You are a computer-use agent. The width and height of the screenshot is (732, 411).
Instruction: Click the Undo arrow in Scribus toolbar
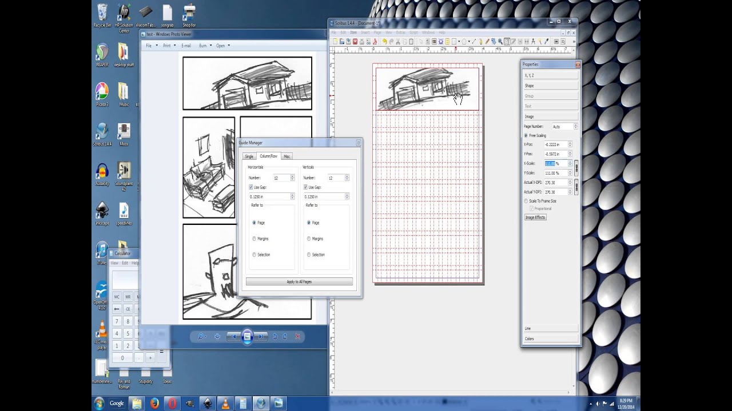[385, 42]
